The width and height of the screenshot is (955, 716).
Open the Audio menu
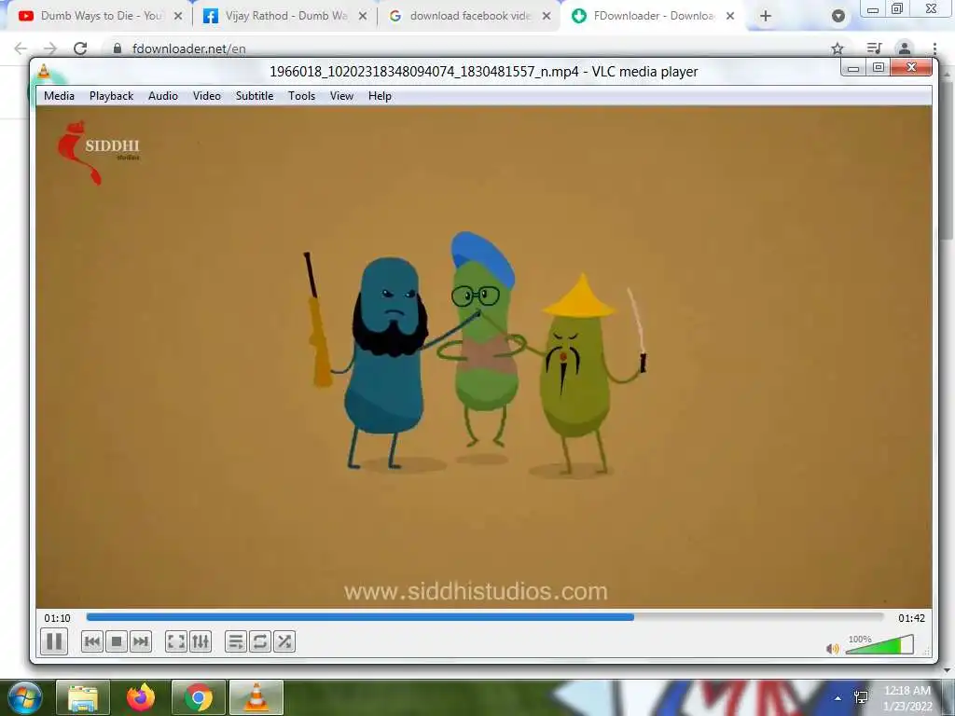point(162,96)
